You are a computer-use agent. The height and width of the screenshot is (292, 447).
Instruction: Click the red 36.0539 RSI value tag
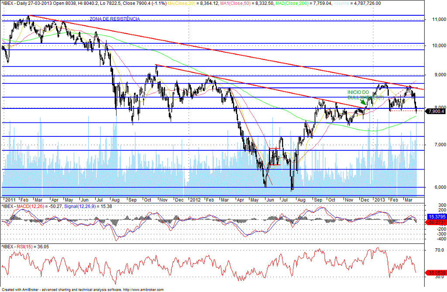coord(436,273)
